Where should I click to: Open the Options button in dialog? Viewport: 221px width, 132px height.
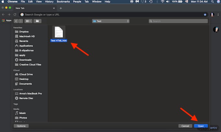coord(21,126)
